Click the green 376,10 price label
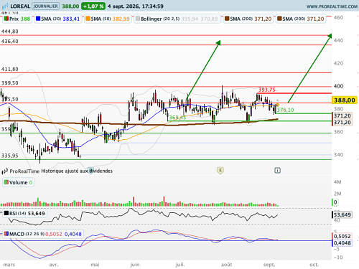This screenshot has height=269, width=359. point(285,110)
